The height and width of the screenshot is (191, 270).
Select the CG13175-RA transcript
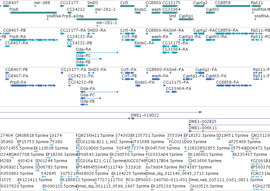click(170, 46)
